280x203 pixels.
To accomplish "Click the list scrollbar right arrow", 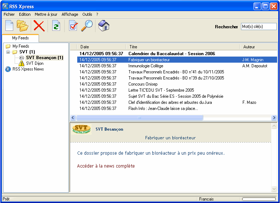I will (274, 117).
